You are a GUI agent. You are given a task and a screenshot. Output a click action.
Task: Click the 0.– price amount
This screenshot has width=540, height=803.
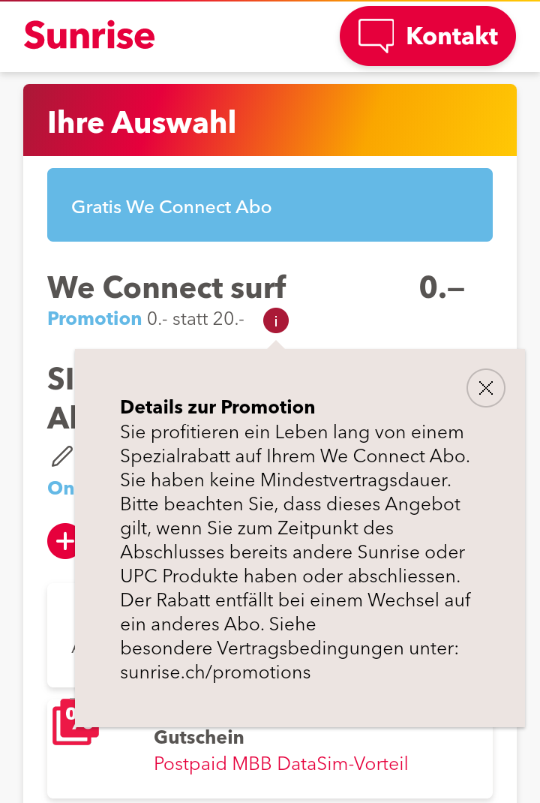(x=442, y=287)
